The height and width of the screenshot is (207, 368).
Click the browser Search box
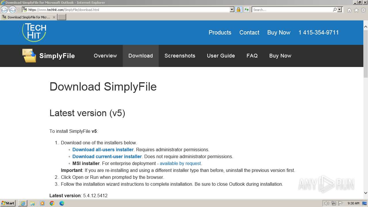click(x=292, y=9)
